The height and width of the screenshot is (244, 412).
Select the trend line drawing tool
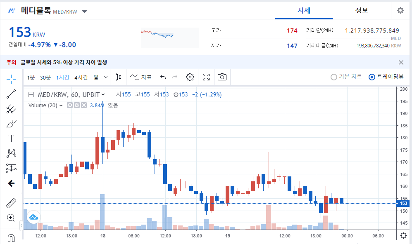11,94
